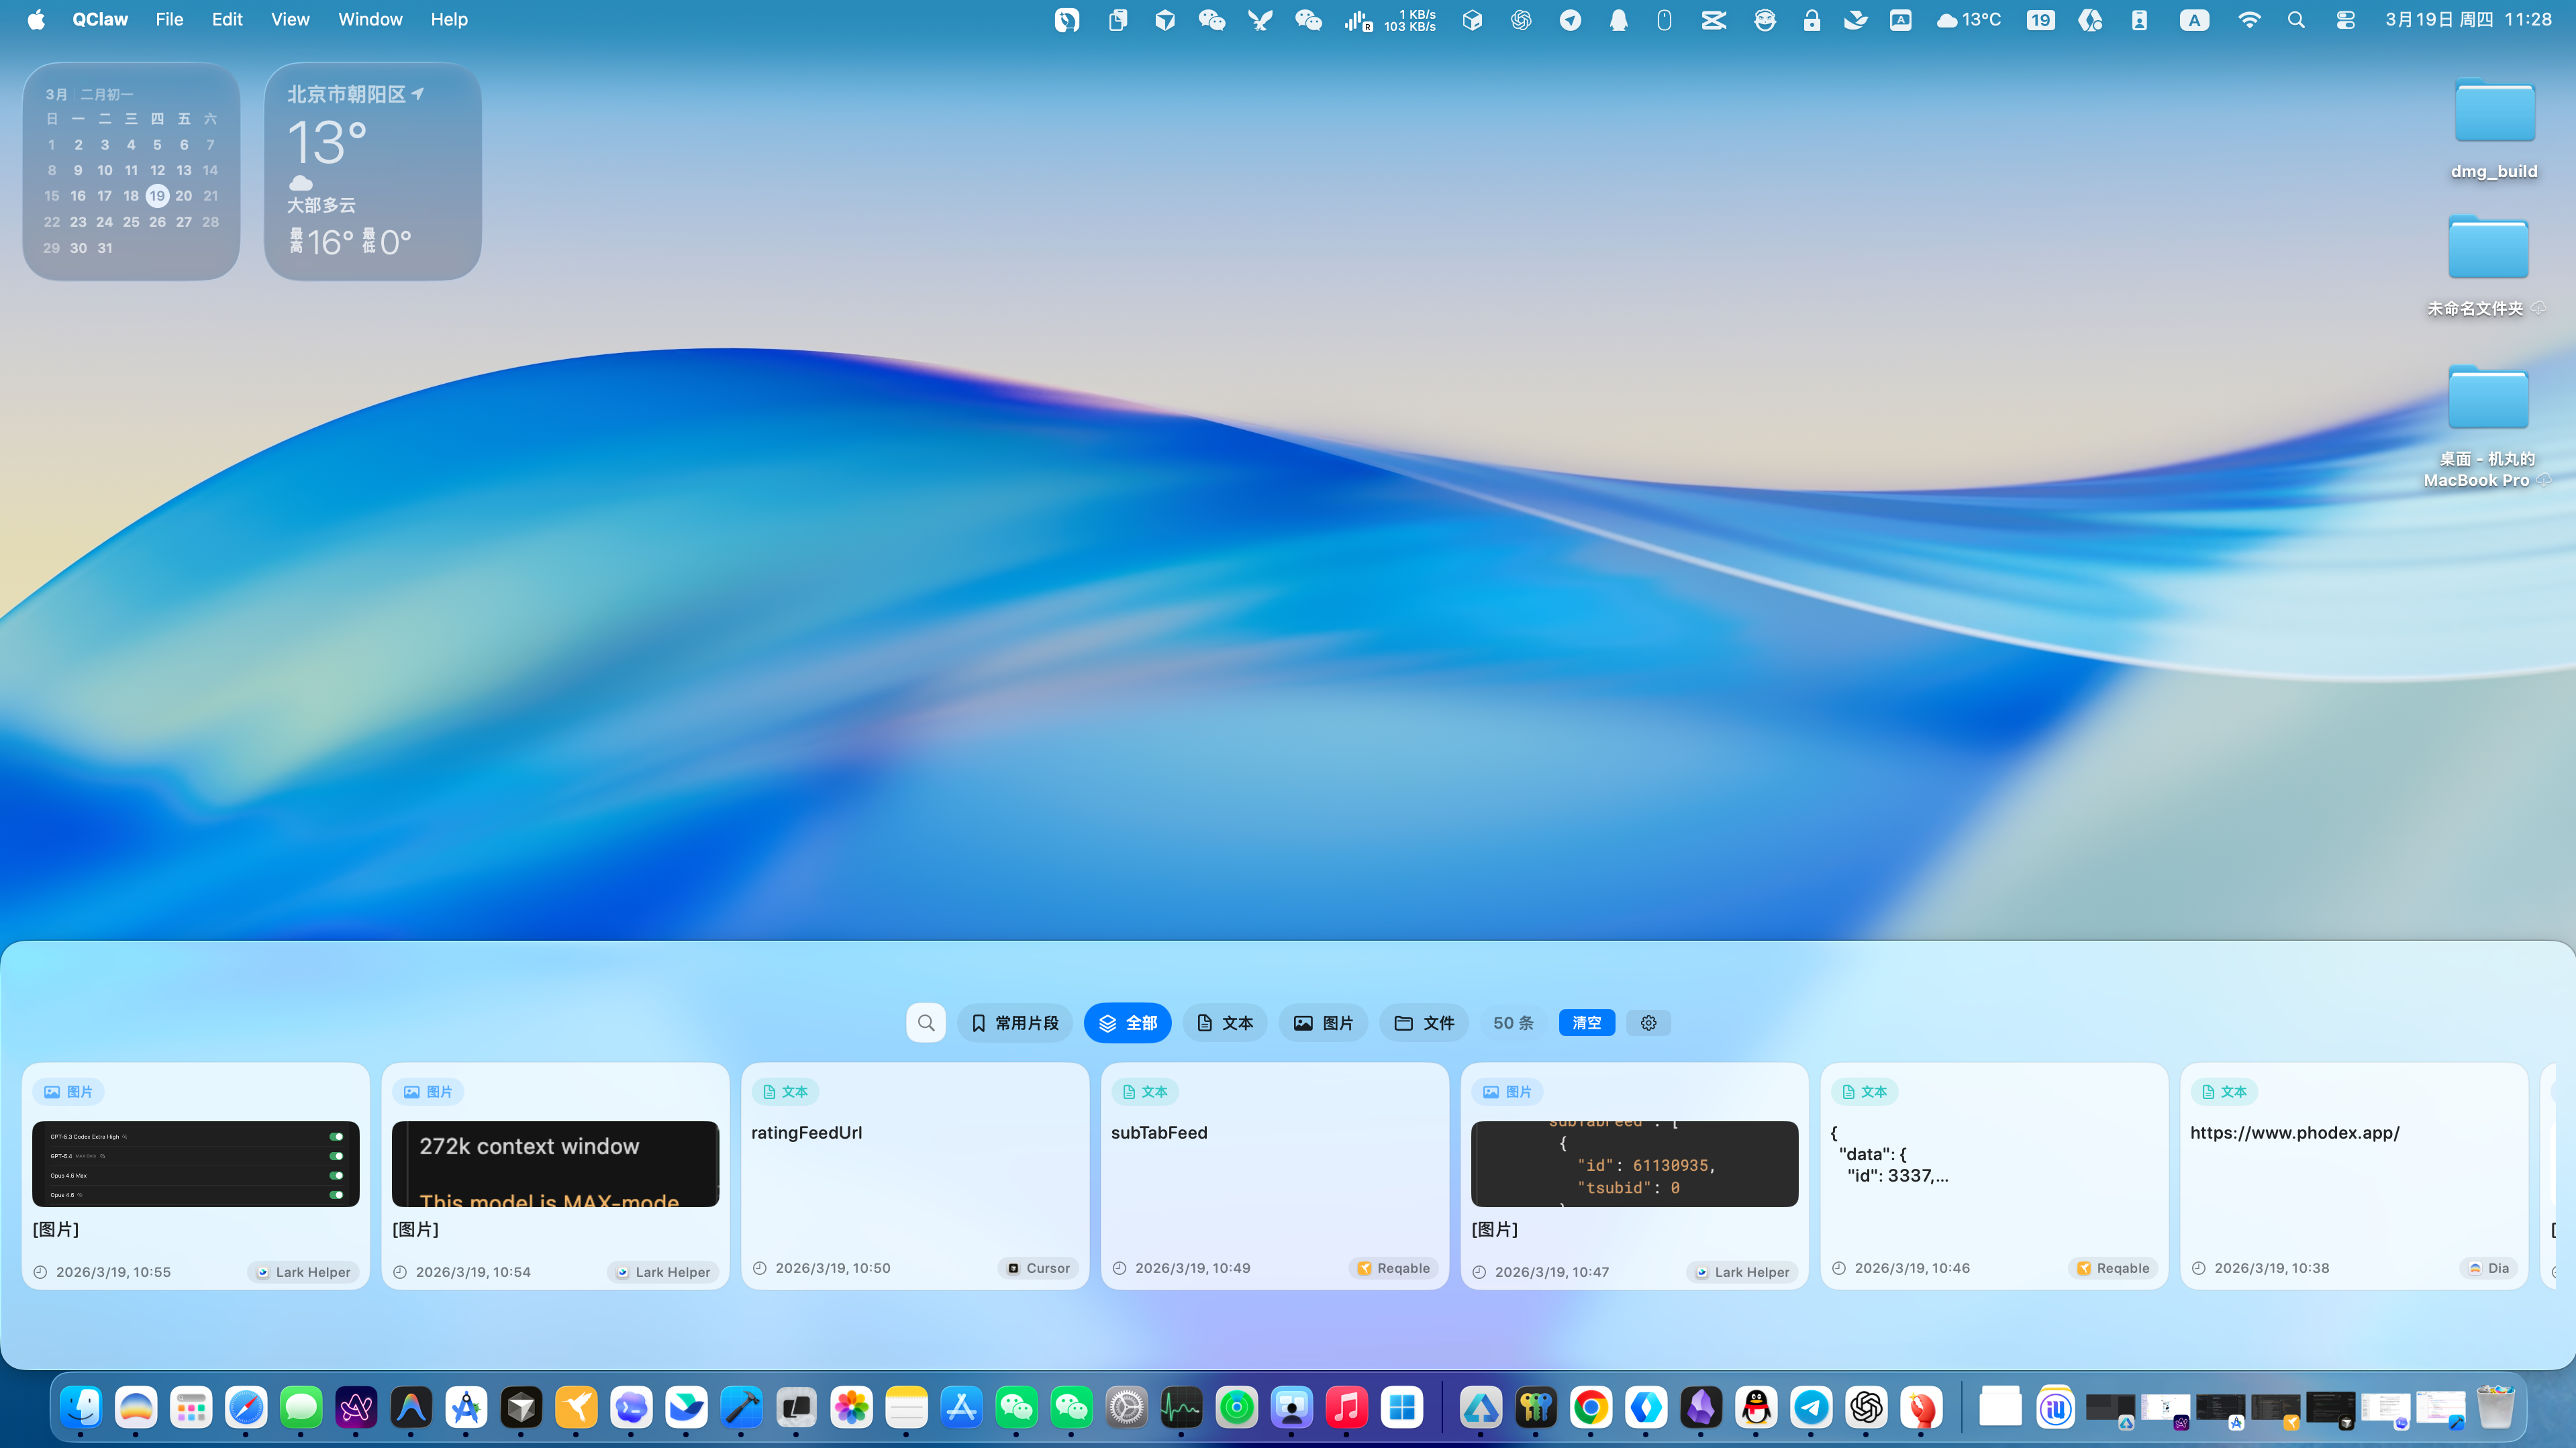Launch Google Chrome from the Dock
2576x1448 pixels.
click(x=1591, y=1407)
